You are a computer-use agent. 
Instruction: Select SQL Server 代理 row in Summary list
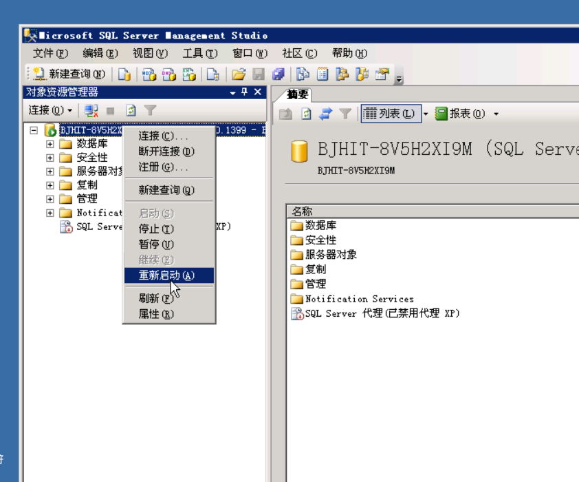[x=375, y=313]
